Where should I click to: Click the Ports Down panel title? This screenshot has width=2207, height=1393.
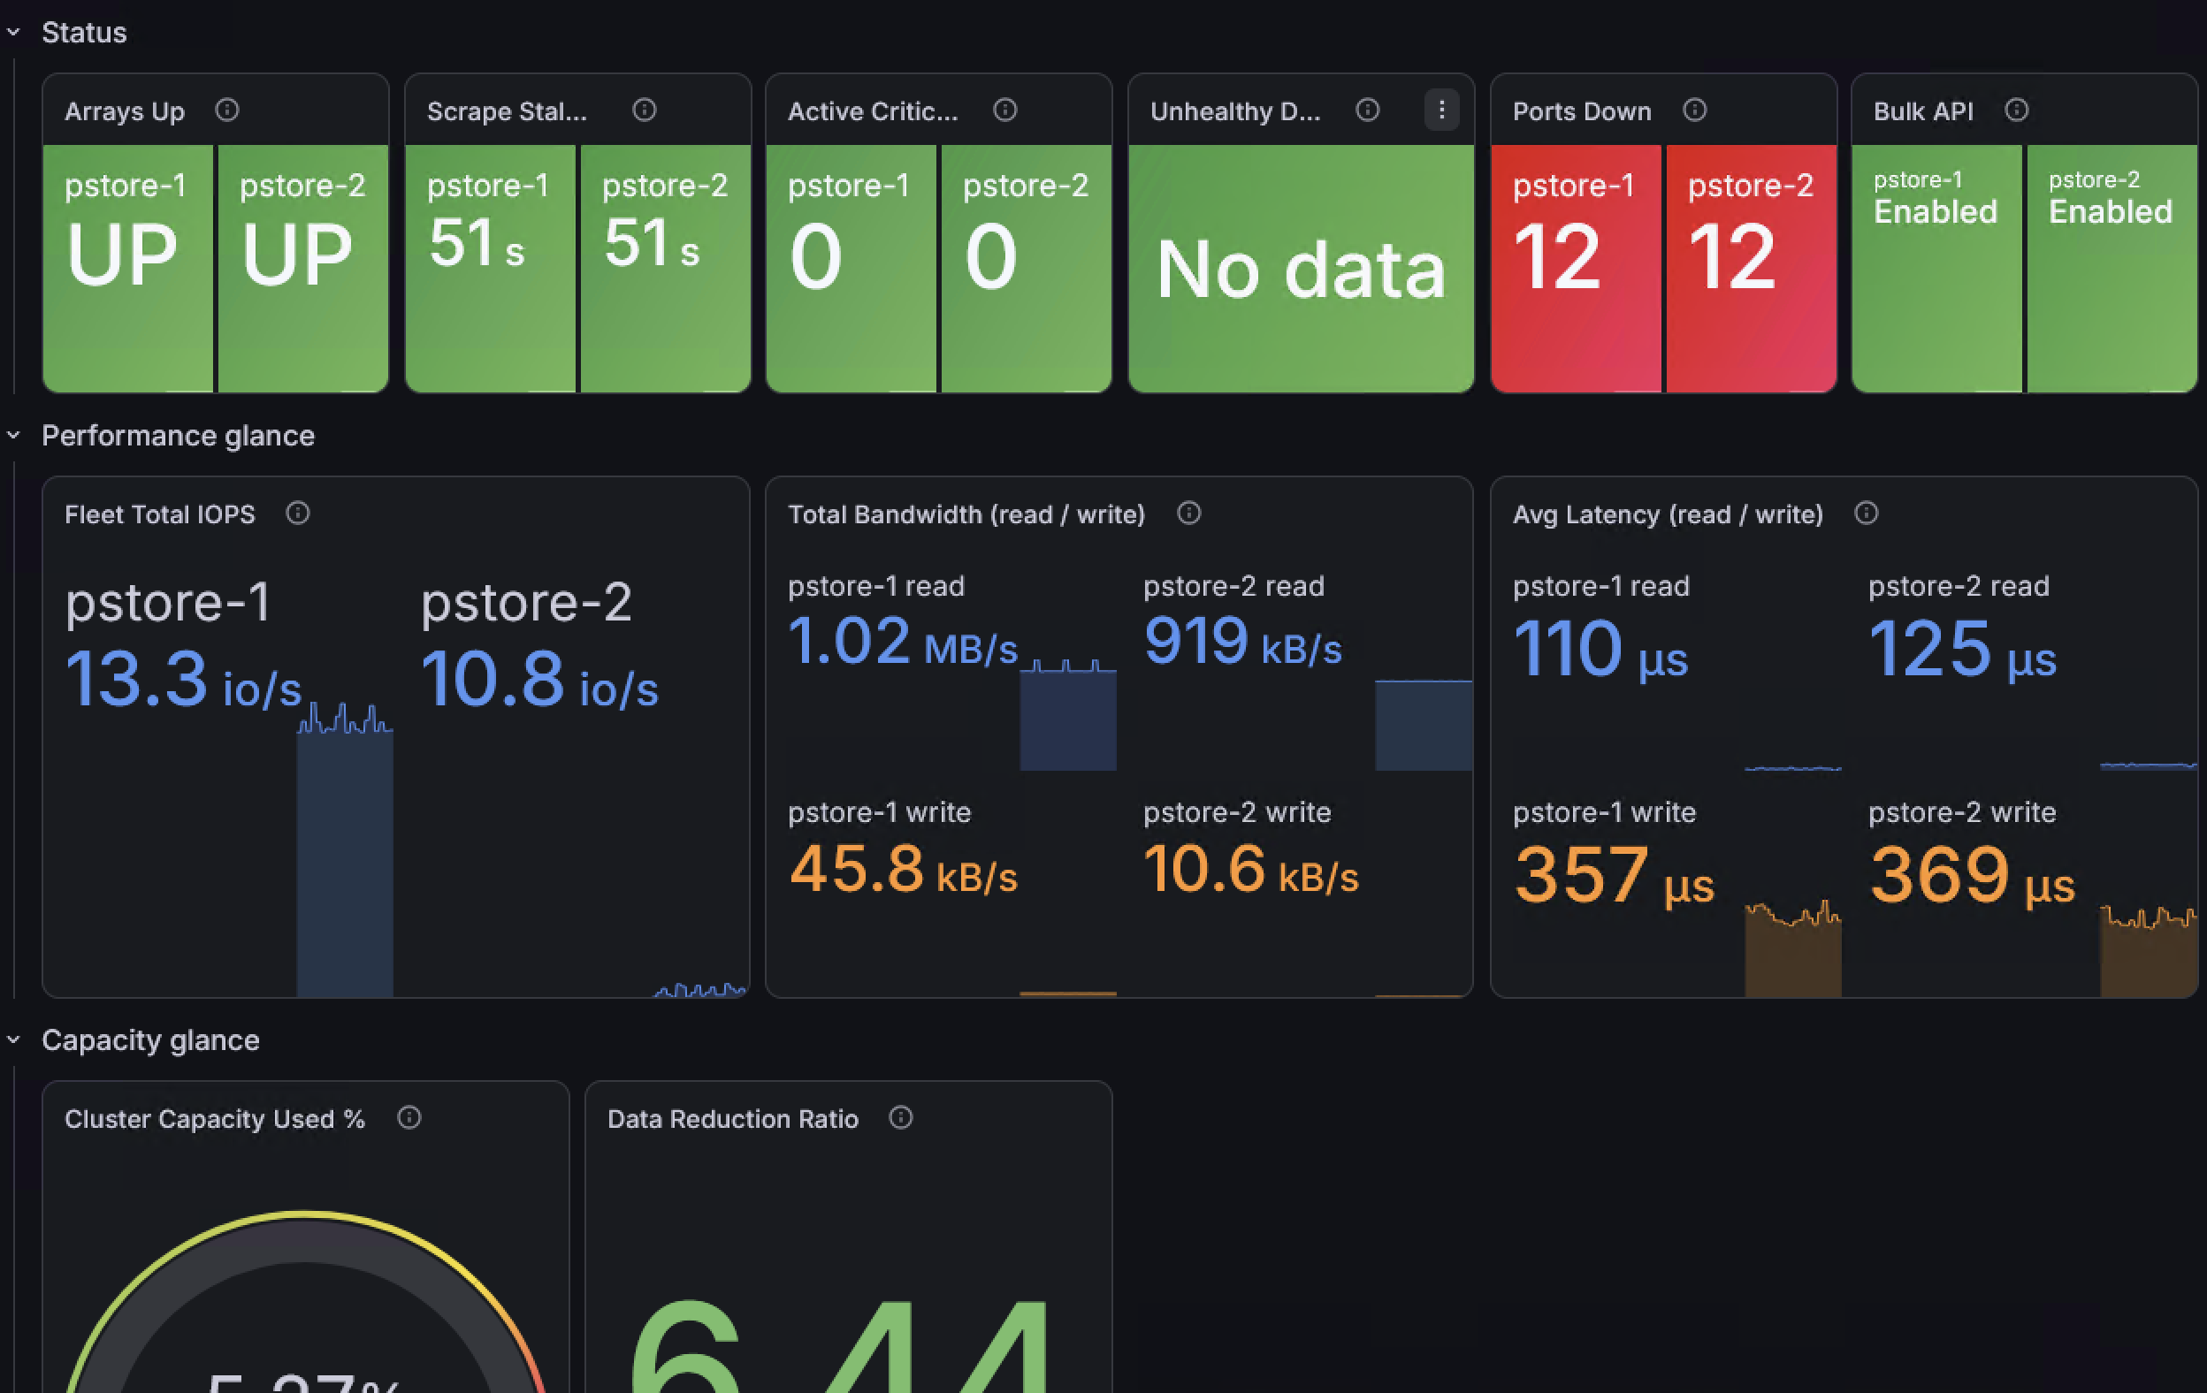tap(1582, 111)
